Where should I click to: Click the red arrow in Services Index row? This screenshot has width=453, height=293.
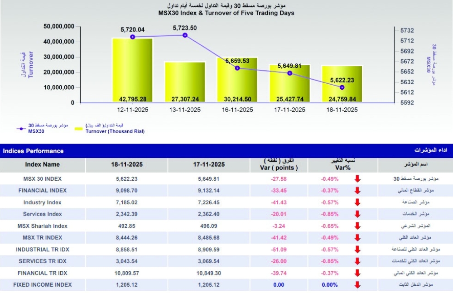coord(357,214)
